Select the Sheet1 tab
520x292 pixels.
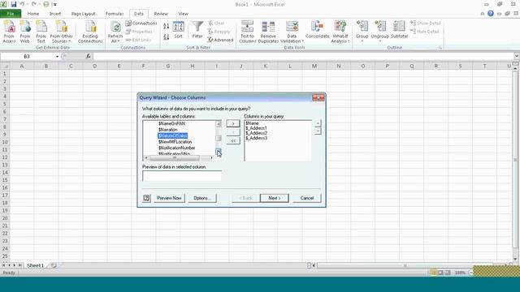point(35,265)
